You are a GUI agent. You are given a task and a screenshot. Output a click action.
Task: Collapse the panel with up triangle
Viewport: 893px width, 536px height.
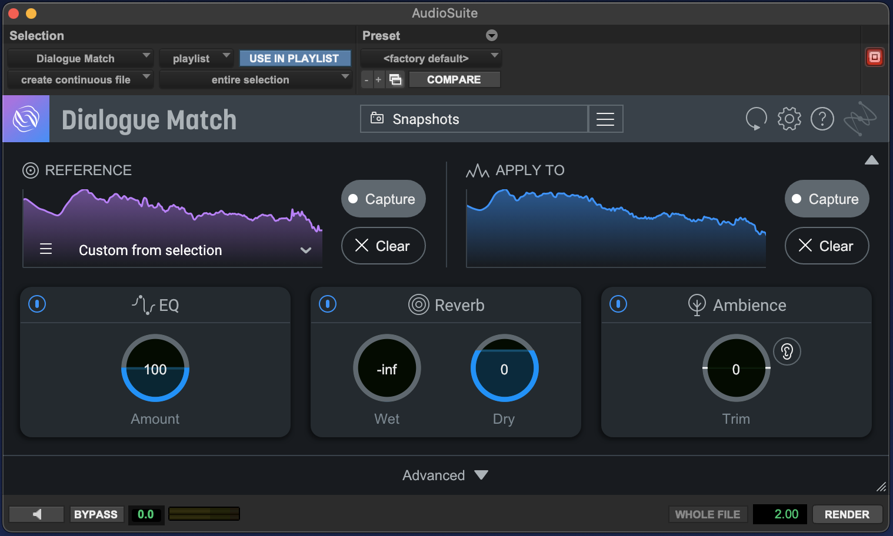(x=871, y=160)
